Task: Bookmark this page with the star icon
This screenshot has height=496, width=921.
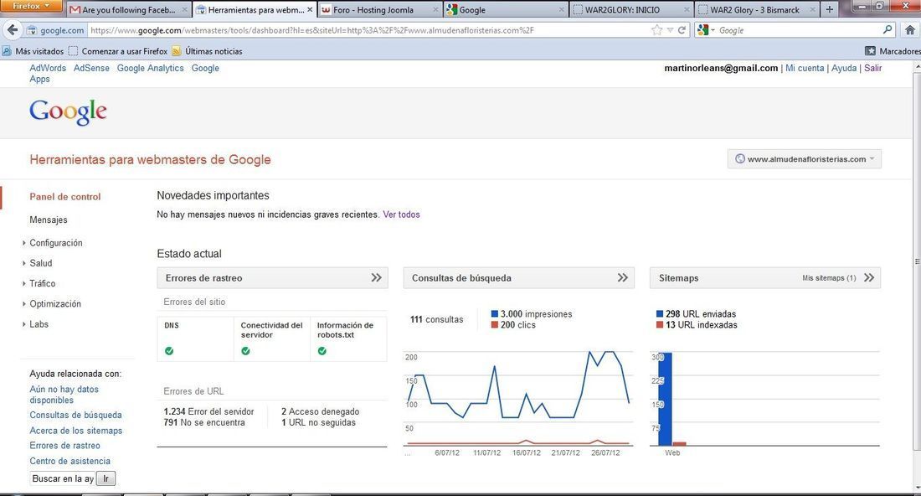Action: pyautogui.click(x=656, y=30)
